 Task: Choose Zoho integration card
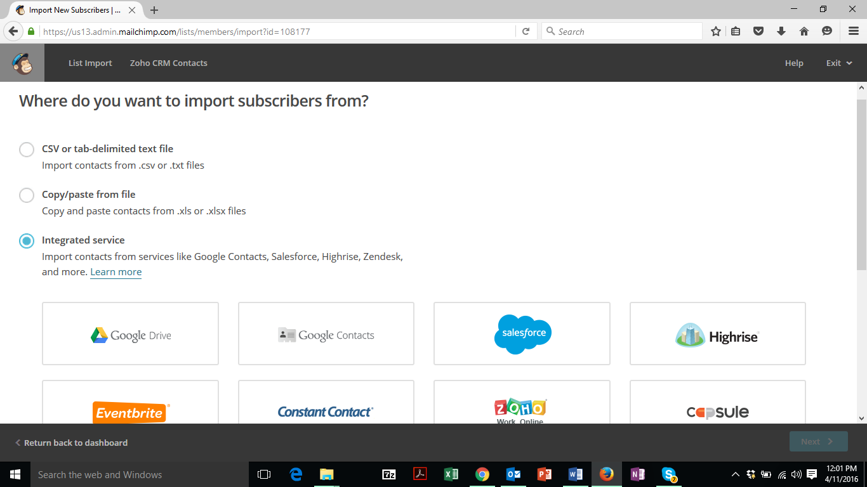point(522,402)
